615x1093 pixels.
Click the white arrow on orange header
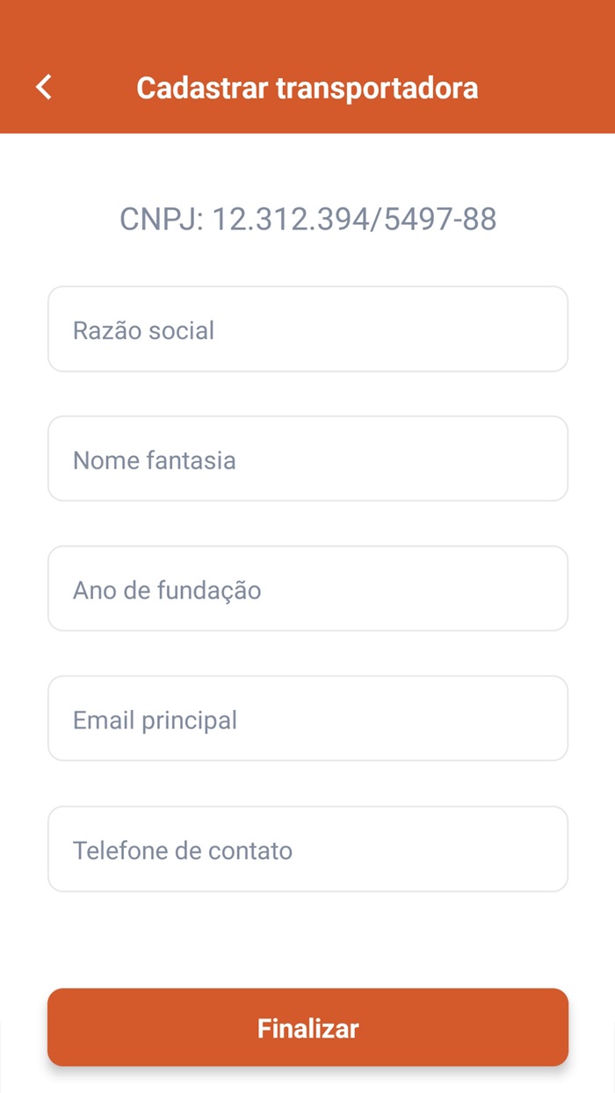click(41, 87)
